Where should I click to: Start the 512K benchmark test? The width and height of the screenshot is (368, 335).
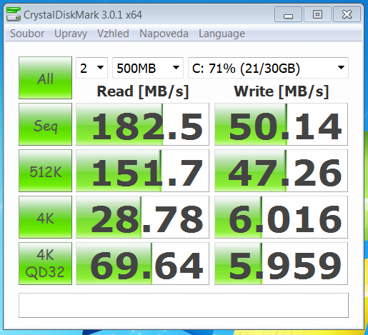45,171
